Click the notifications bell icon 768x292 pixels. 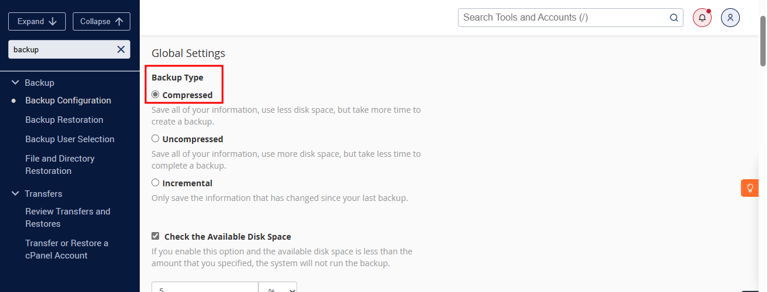(x=702, y=18)
